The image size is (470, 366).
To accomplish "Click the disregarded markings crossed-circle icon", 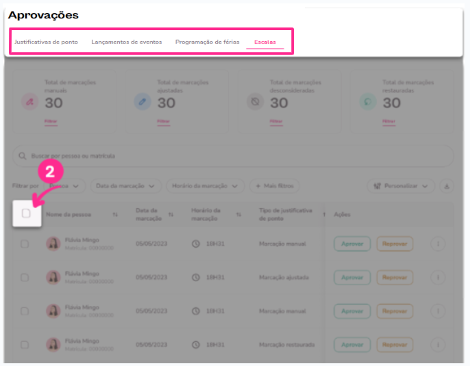I will 255,102.
